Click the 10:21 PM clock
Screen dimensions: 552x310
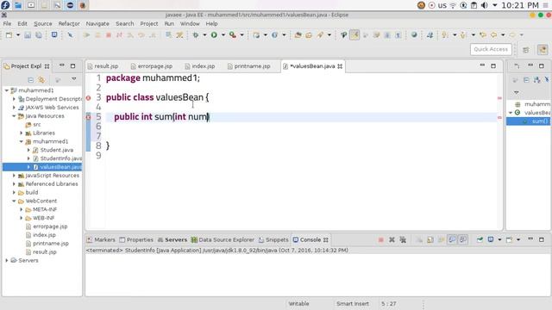click(520, 5)
